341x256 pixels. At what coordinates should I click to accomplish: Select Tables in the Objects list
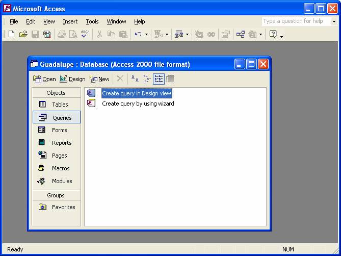(x=57, y=105)
